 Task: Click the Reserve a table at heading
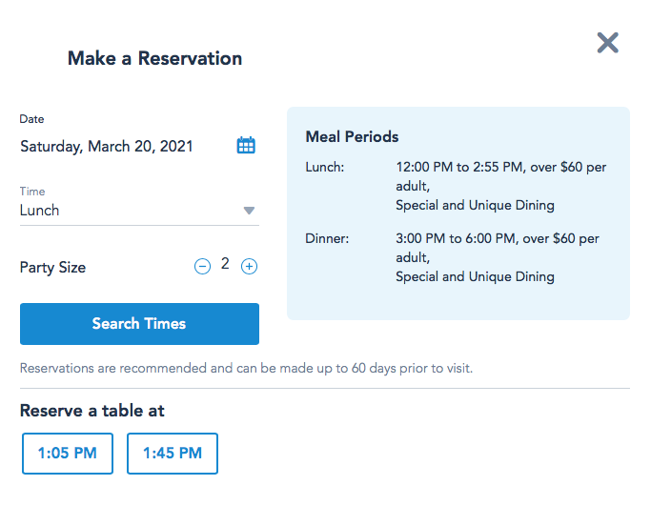coord(92,411)
